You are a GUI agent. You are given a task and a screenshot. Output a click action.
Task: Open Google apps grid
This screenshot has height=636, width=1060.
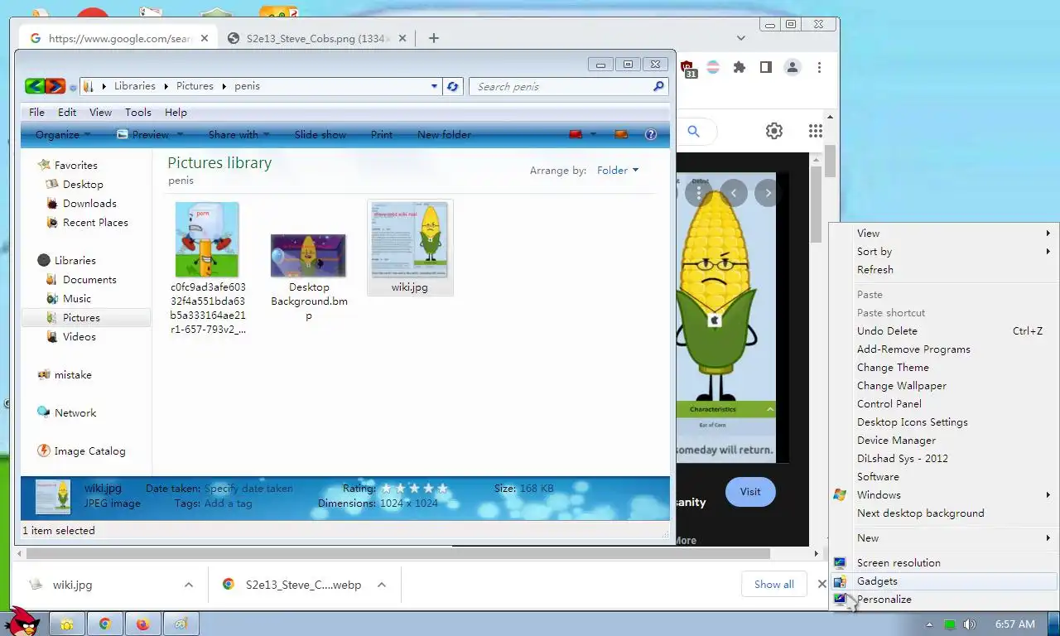[816, 131]
